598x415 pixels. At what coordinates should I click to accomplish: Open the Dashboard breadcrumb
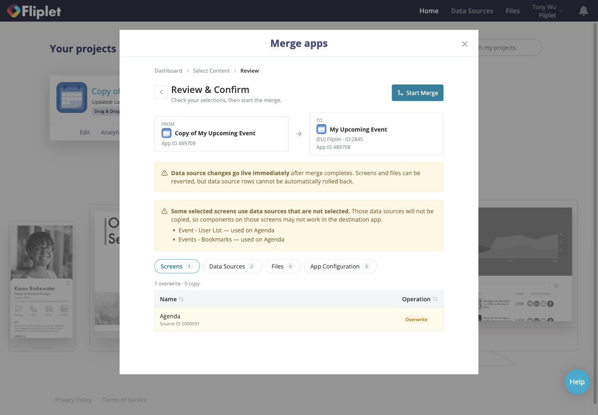click(168, 71)
